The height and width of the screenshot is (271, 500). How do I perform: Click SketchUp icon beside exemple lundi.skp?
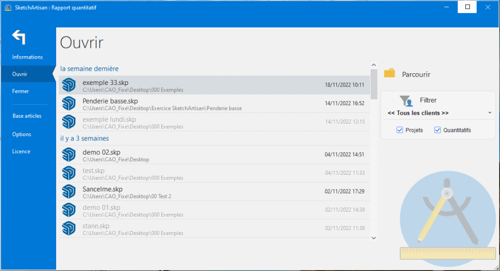pos(68,122)
